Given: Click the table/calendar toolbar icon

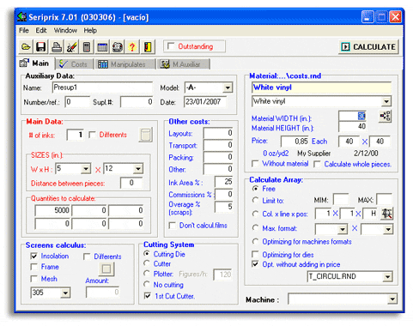Looking at the screenshot, I should (x=102, y=46).
